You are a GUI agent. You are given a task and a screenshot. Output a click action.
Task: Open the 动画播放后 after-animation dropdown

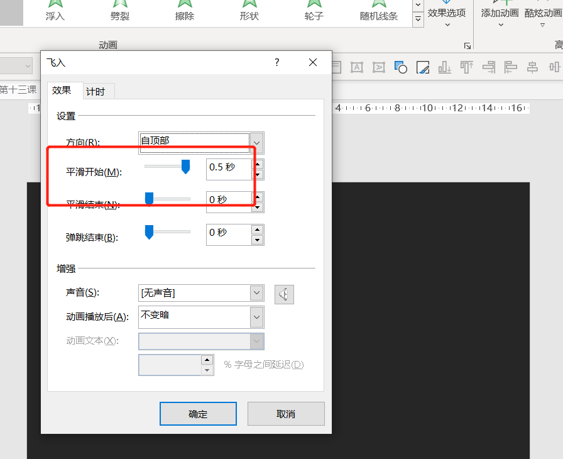[x=256, y=317]
